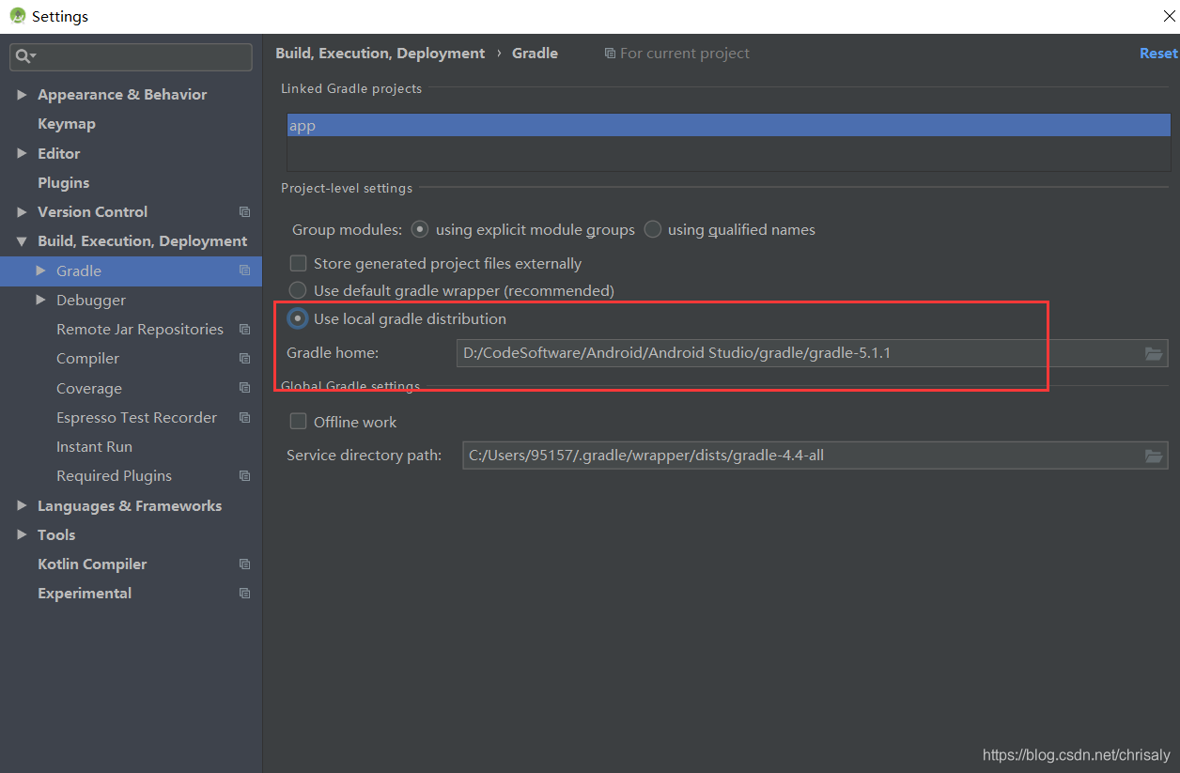
Task: Click project-level icon beside Kotlin Compiler
Action: point(244,564)
